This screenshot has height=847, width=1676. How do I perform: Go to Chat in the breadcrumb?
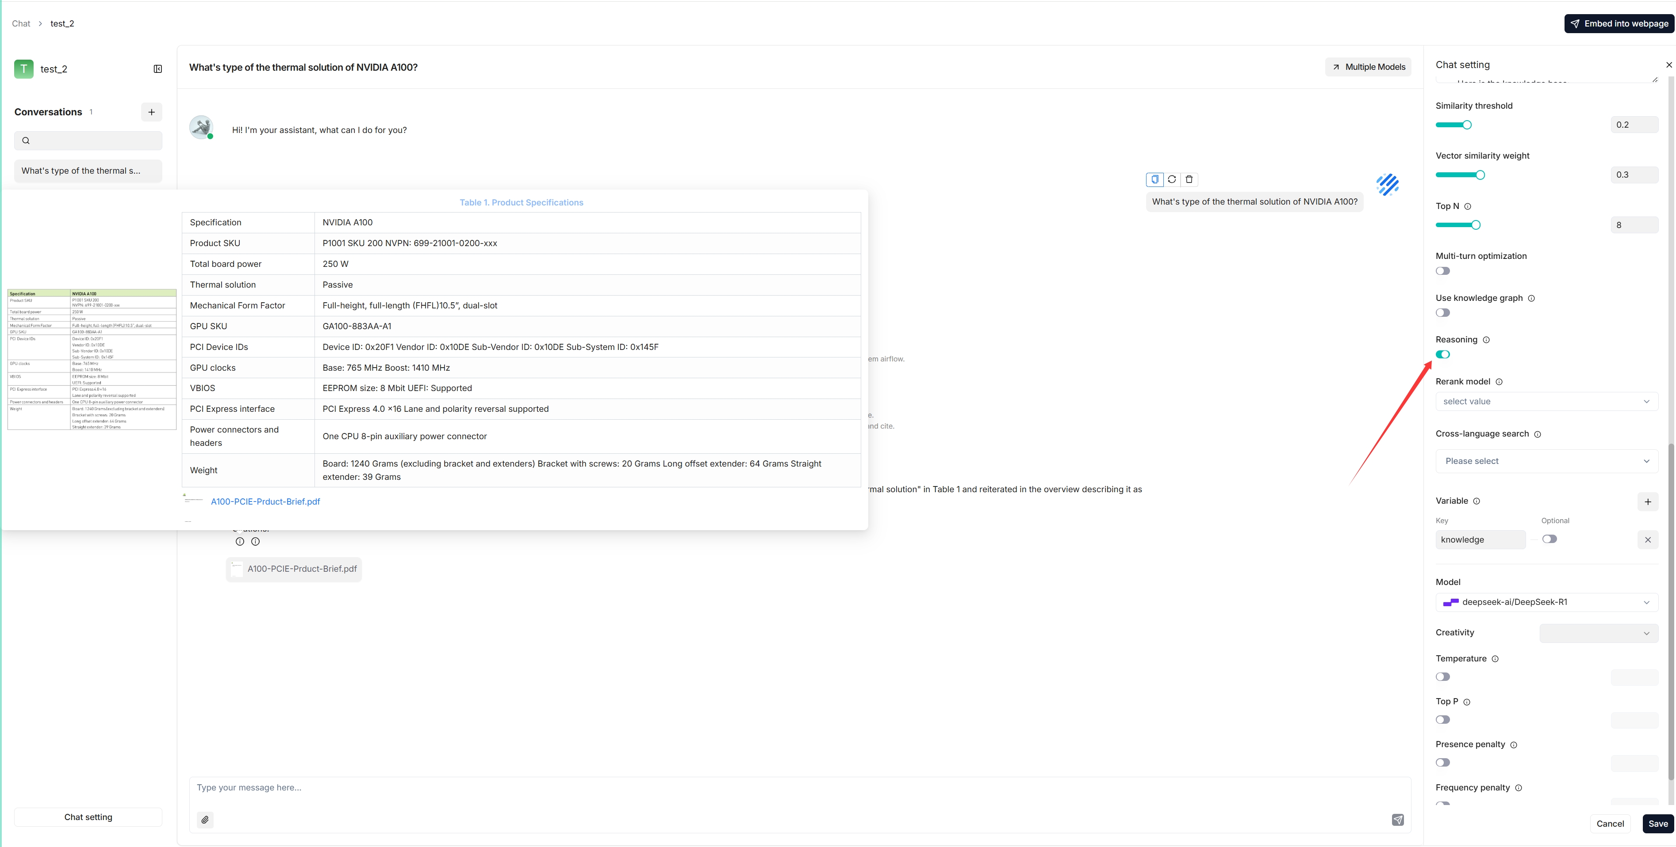click(x=21, y=23)
